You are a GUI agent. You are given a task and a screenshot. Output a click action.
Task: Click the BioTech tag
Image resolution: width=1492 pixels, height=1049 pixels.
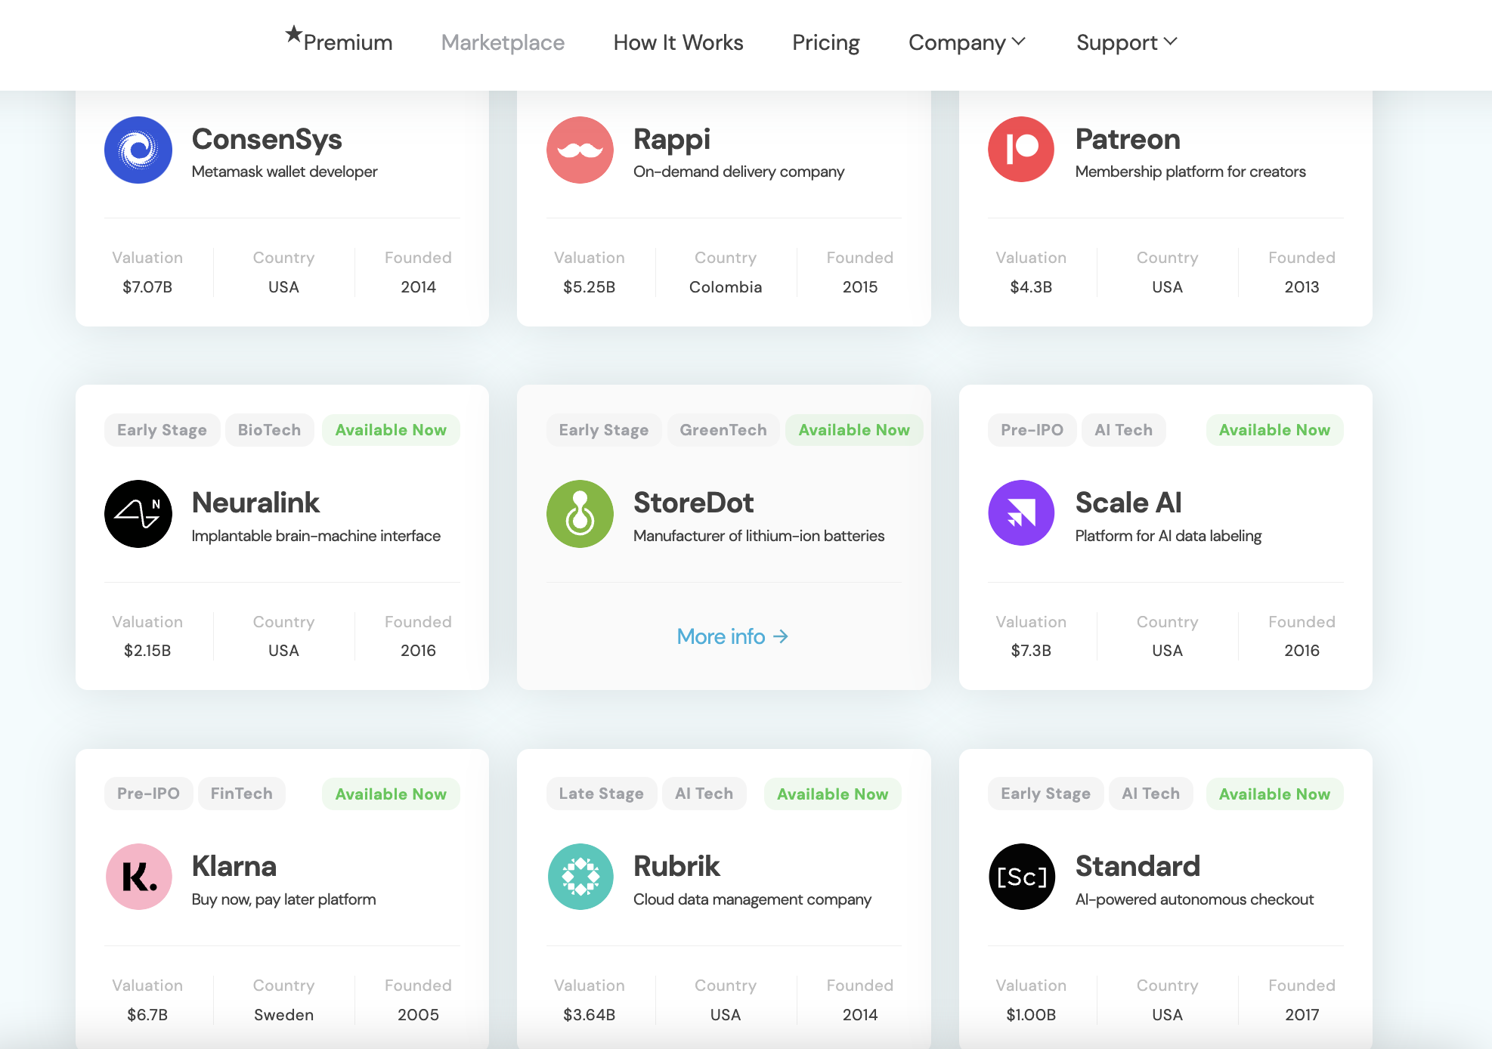click(x=269, y=430)
